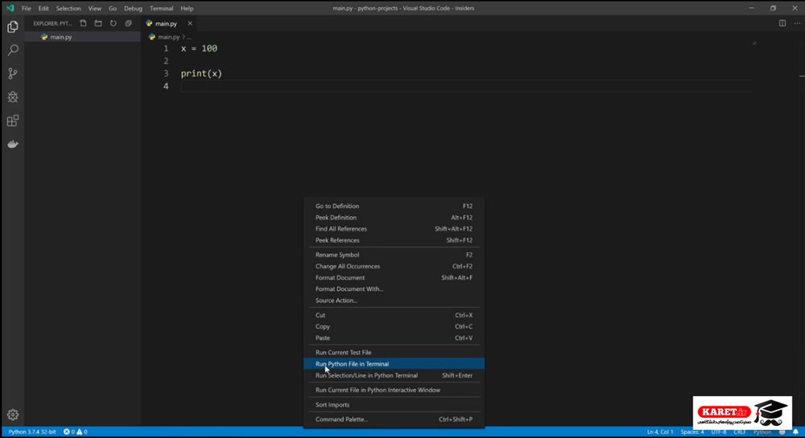Click the EXPLORER: PYT... panel header
This screenshot has width=805, height=438.
point(52,23)
